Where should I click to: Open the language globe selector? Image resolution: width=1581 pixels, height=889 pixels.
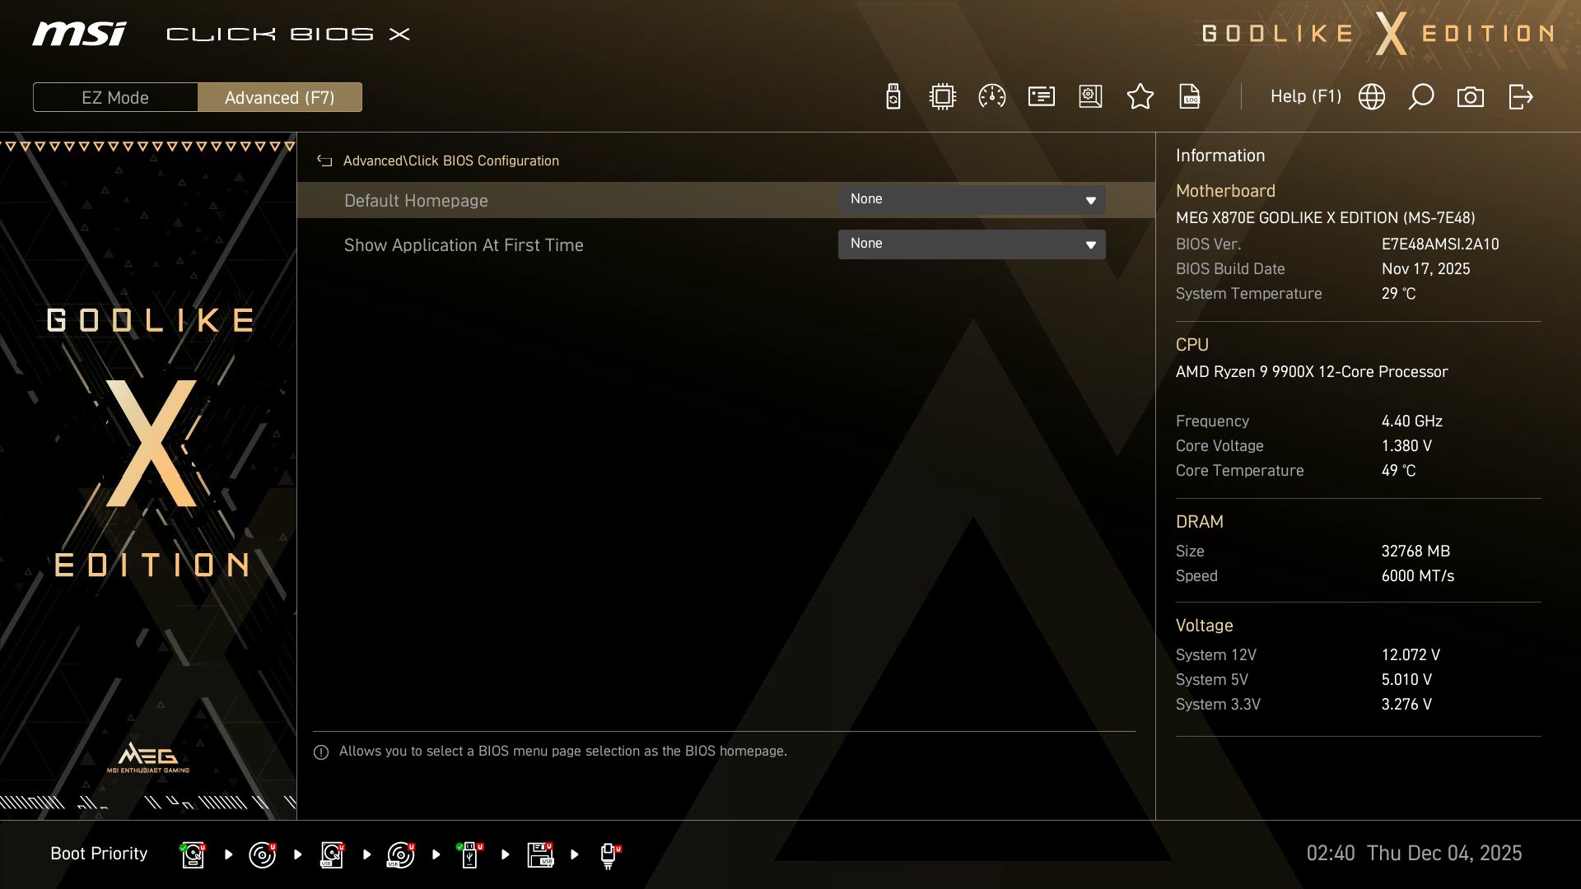pos(1371,96)
